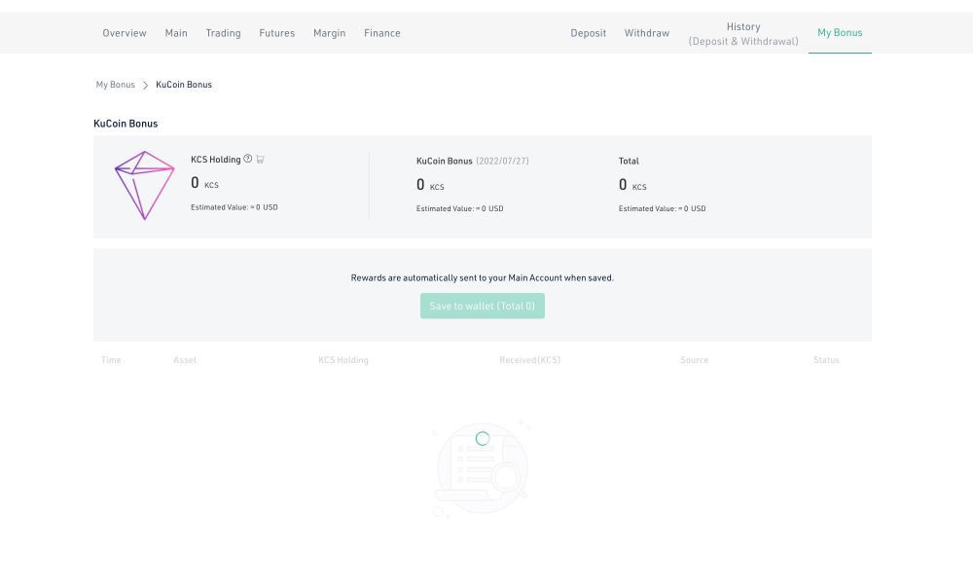The height and width of the screenshot is (584, 973).
Task: Open History (Deposit & Withdrawal)
Action: pos(743,33)
